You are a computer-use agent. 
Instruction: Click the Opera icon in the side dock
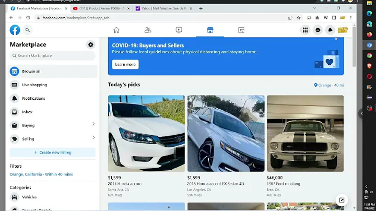[369, 76]
